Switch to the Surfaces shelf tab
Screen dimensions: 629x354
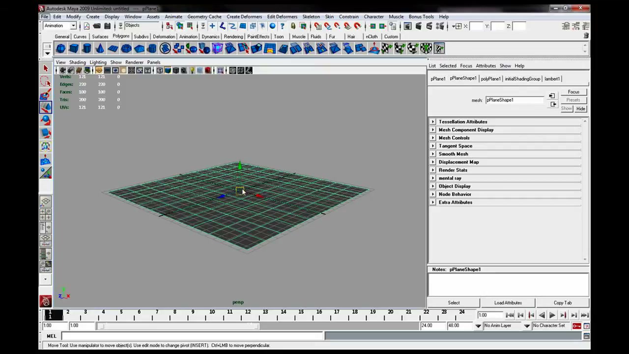click(100, 36)
